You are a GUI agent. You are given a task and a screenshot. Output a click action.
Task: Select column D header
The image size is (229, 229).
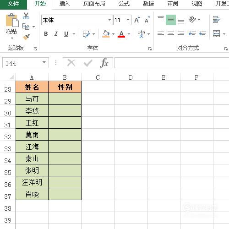pos(131,77)
